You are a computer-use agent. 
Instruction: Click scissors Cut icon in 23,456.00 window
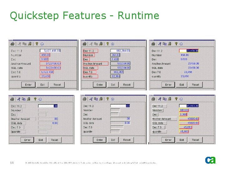(x=160, y=44)
